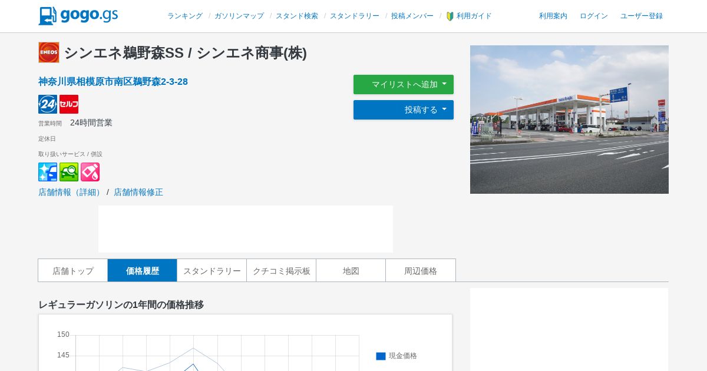Open the station address link
The width and height of the screenshot is (707, 371).
click(x=113, y=81)
